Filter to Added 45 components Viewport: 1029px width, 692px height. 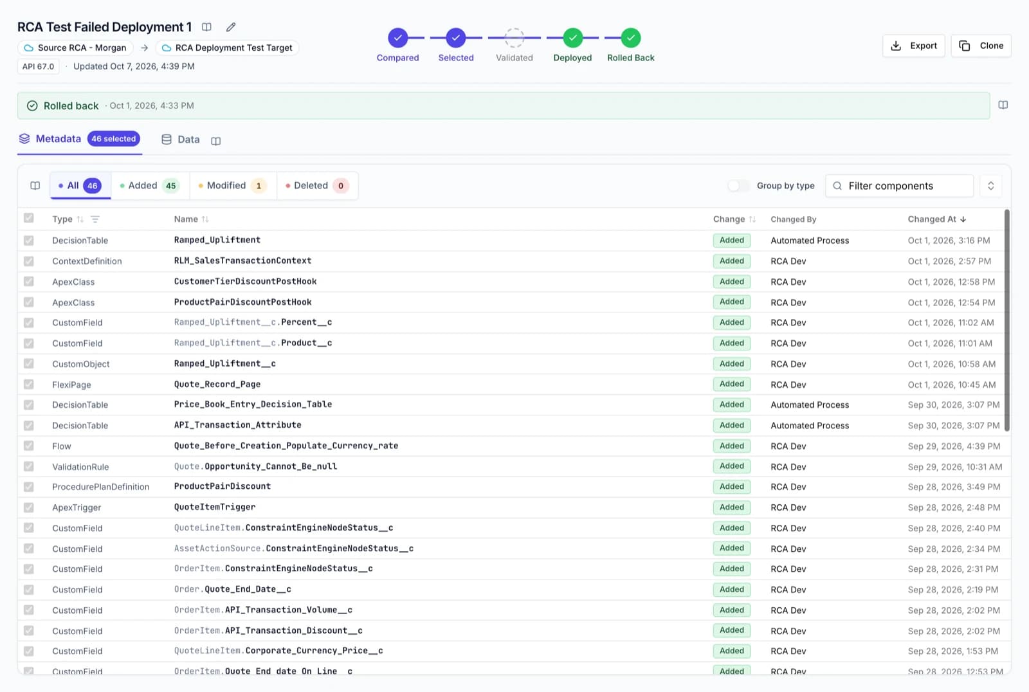click(x=150, y=186)
